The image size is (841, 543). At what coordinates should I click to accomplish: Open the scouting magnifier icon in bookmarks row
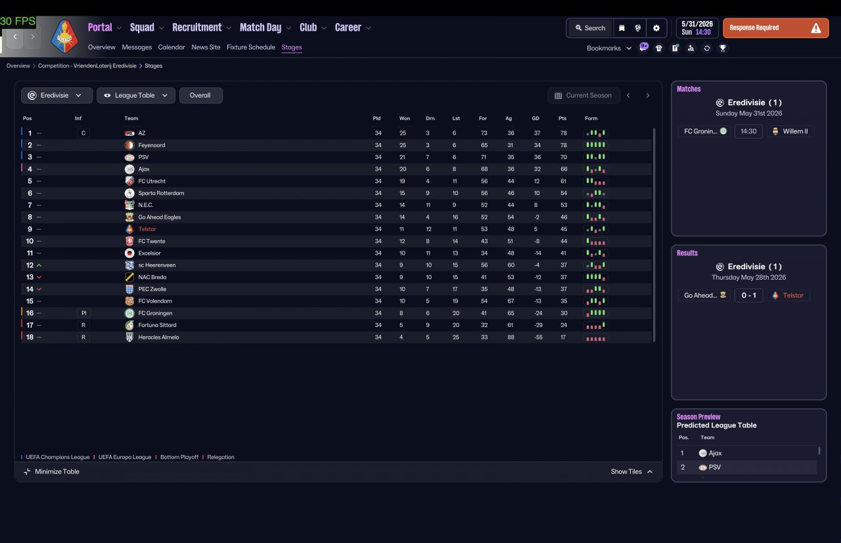point(691,48)
